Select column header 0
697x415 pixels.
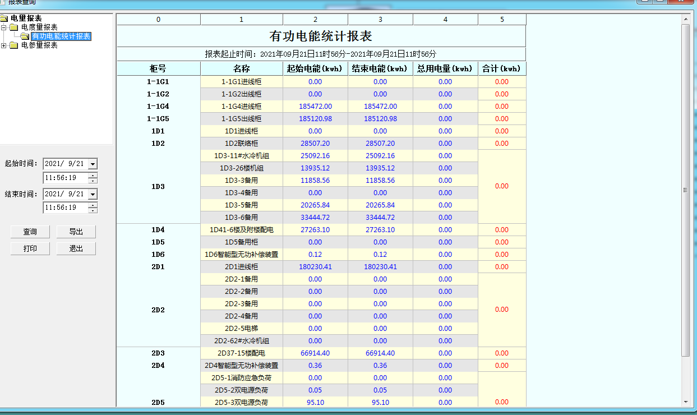coord(158,20)
